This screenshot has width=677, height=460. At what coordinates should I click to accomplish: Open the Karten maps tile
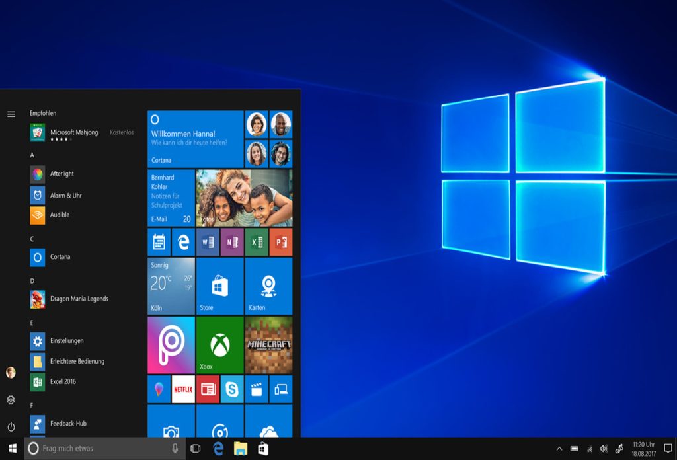pyautogui.click(x=268, y=286)
